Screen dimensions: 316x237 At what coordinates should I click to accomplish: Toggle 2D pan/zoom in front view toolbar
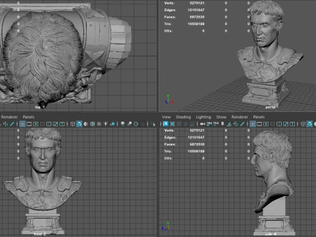coord(5,124)
